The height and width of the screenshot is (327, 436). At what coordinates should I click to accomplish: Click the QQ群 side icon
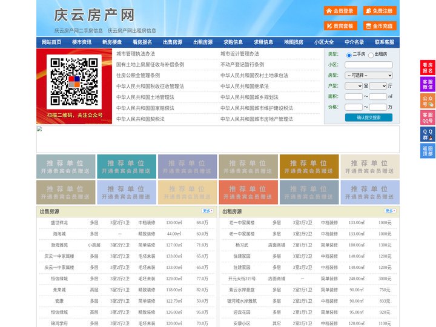click(x=428, y=134)
